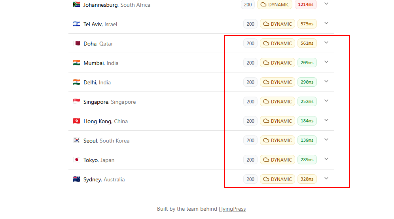
Task: Click the 200 status code in Doha row
Action: [x=250, y=43]
